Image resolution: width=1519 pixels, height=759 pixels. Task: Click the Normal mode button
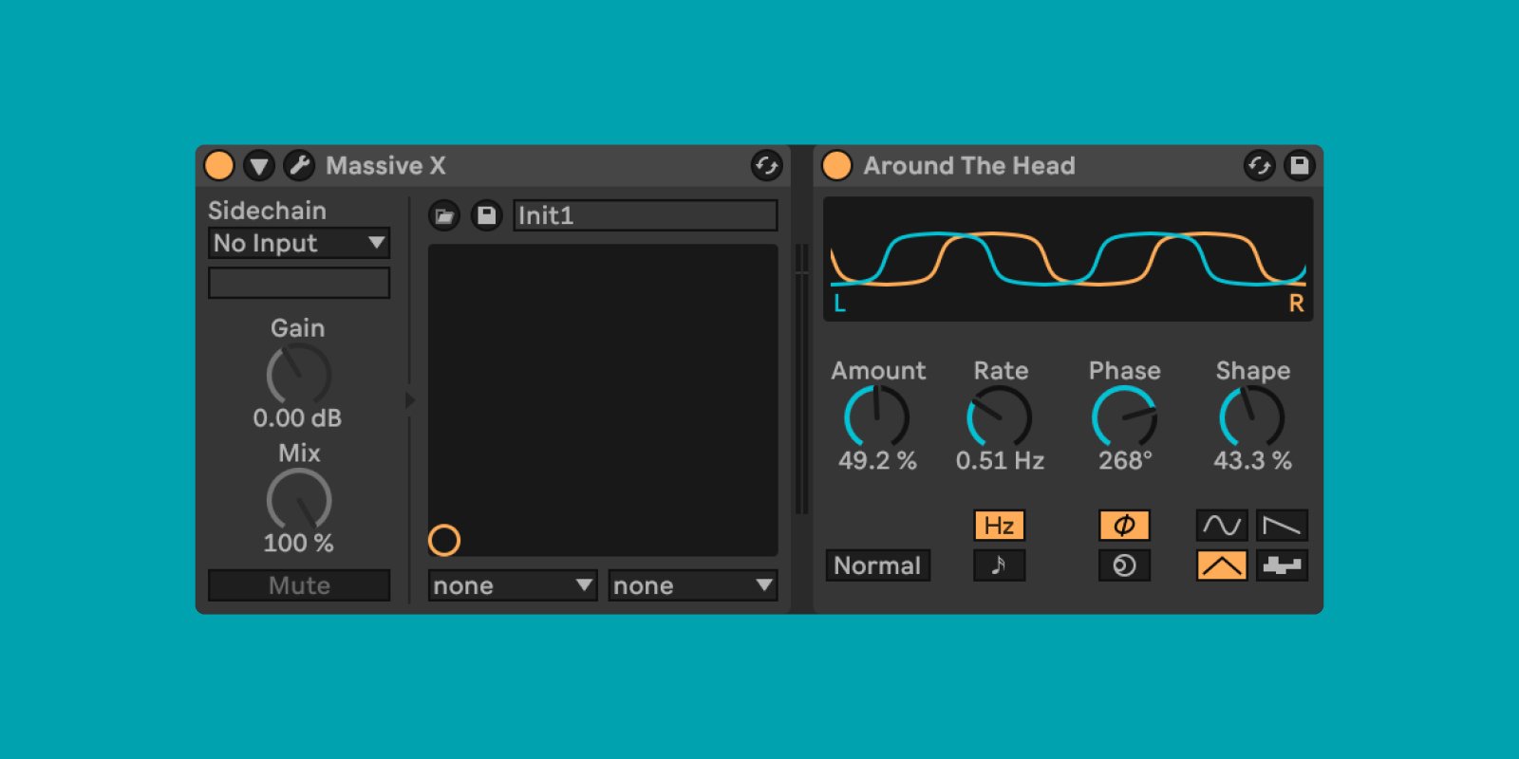pos(878,565)
